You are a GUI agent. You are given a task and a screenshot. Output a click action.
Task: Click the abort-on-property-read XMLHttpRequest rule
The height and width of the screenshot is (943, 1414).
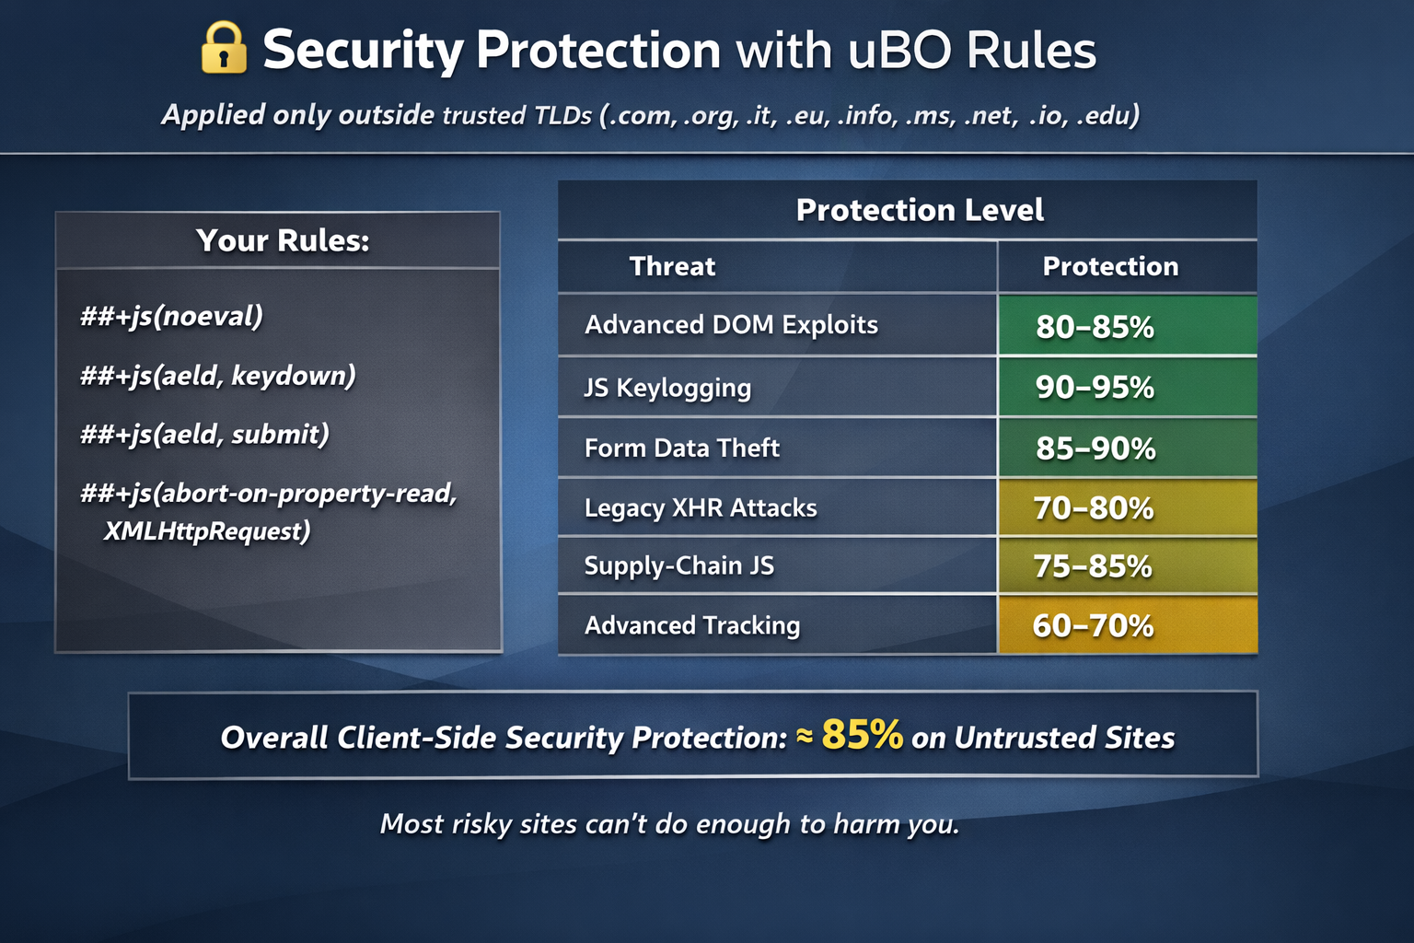[268, 512]
